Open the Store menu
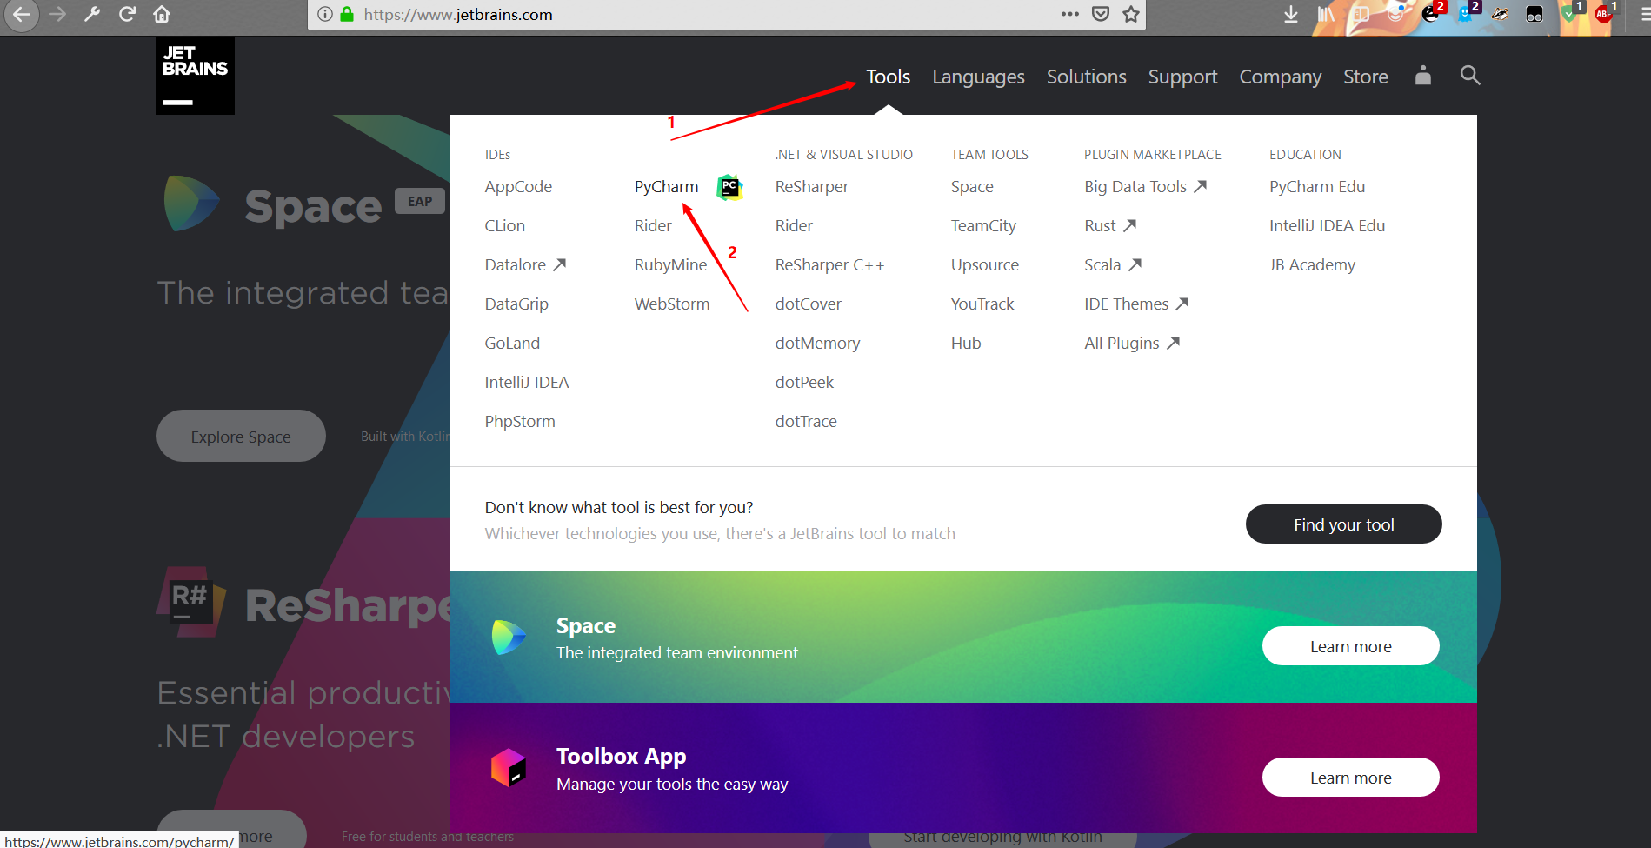 (1365, 77)
